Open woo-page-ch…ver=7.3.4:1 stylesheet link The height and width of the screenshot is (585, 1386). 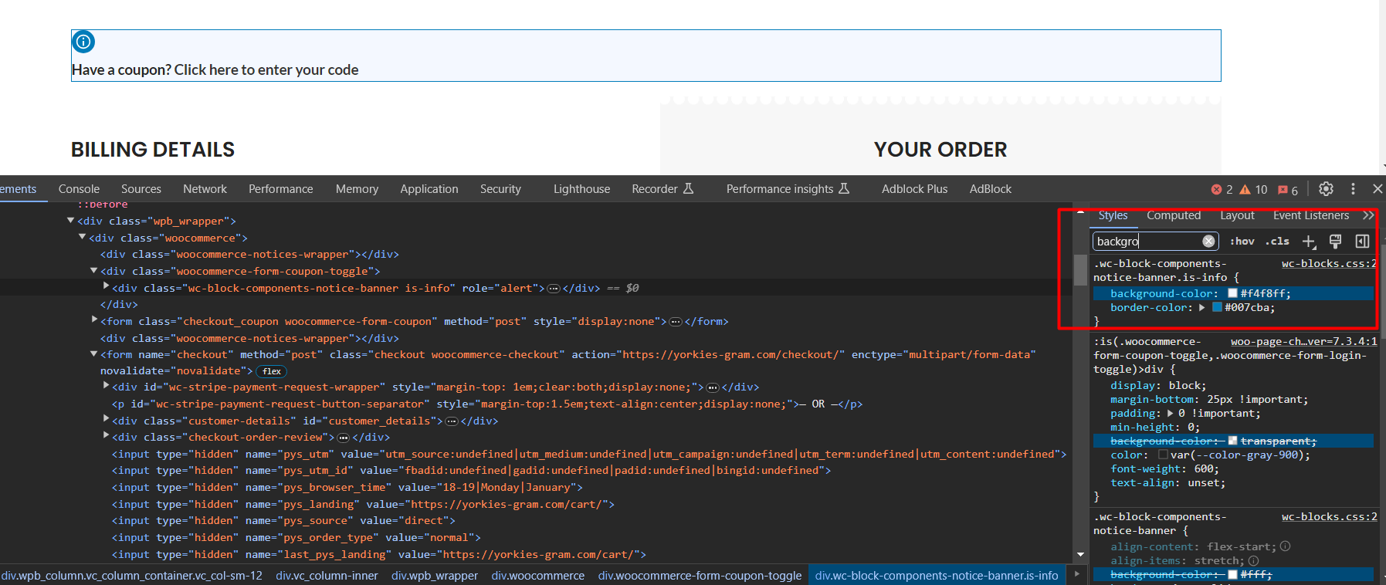coord(1303,342)
